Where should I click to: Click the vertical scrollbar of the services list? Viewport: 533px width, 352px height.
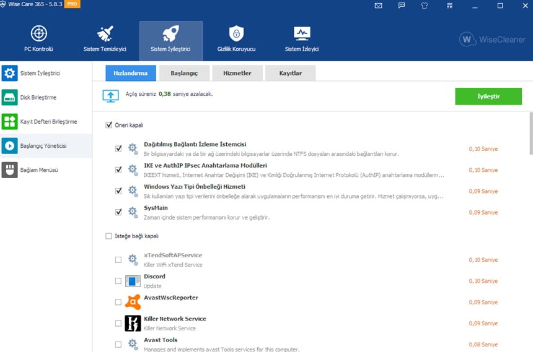[530, 133]
